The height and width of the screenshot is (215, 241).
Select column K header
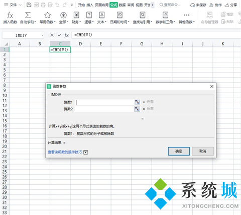pyautogui.click(x=223, y=44)
